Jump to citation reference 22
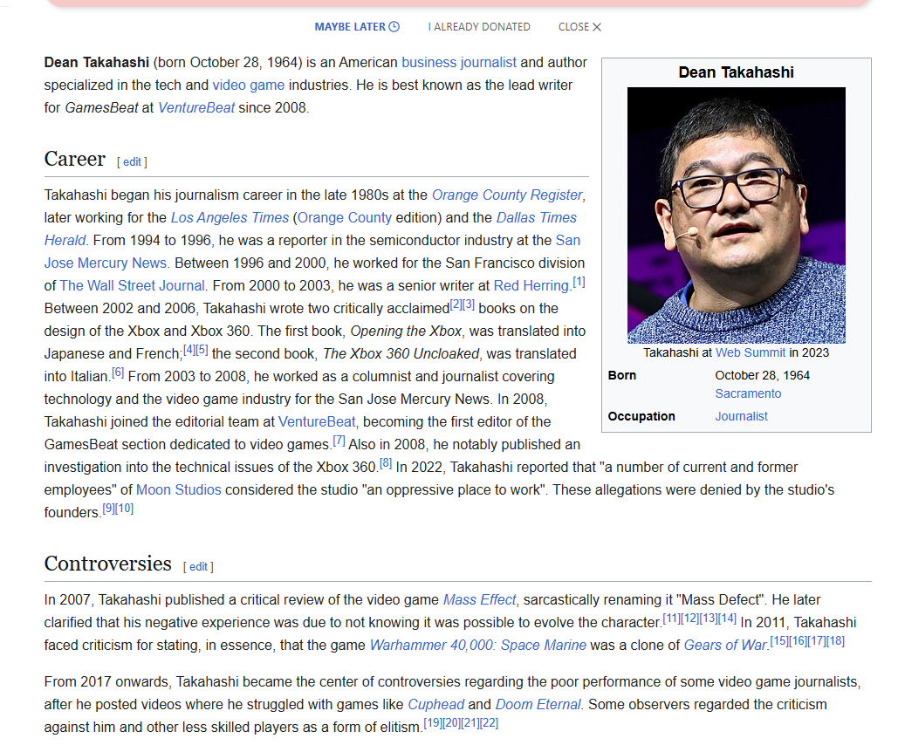This screenshot has width=898, height=752. point(489,723)
